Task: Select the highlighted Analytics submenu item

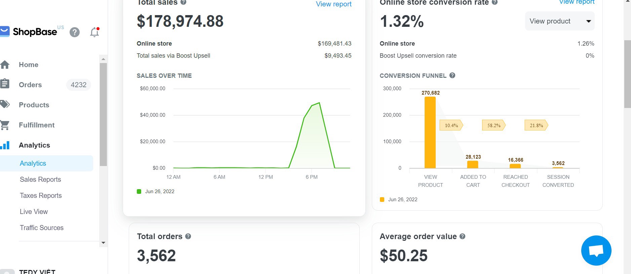Action: tap(46, 163)
